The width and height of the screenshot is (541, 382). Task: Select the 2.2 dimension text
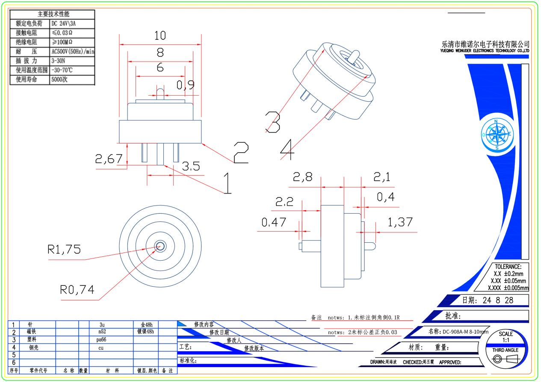point(284,202)
